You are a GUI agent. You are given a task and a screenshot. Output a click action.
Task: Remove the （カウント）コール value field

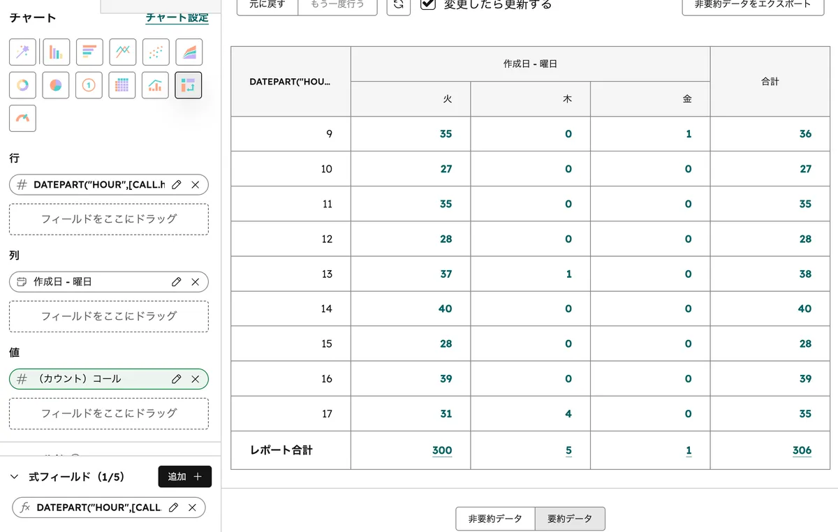pos(196,378)
